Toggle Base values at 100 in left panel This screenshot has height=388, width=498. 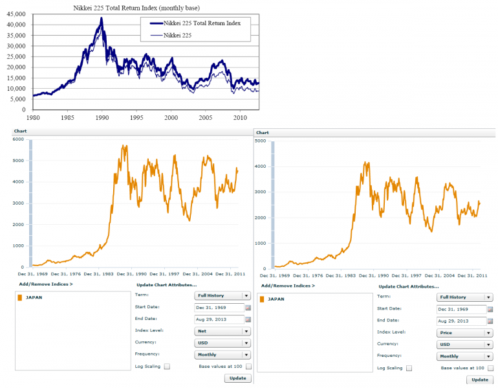point(248,367)
